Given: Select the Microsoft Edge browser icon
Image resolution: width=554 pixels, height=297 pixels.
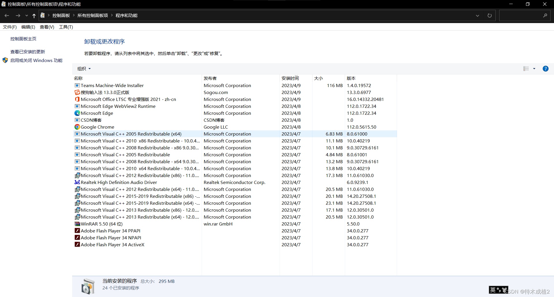Looking at the screenshot, I should click(77, 113).
